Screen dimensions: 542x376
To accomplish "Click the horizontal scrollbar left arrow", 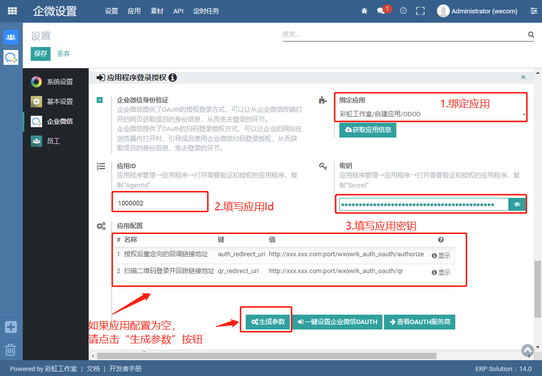I will coord(93,356).
